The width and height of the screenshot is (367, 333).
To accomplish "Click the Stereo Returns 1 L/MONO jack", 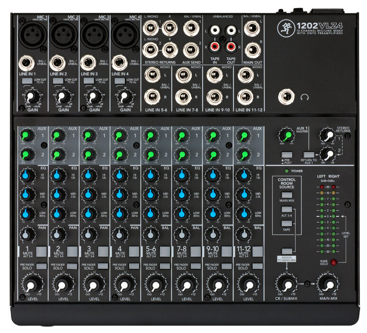I will [x=151, y=28].
